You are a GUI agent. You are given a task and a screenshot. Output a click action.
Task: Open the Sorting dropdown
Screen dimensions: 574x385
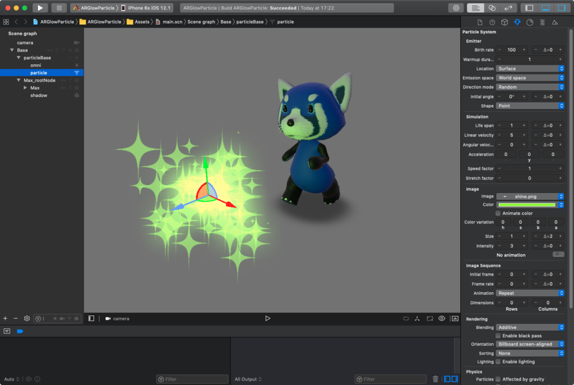point(530,353)
